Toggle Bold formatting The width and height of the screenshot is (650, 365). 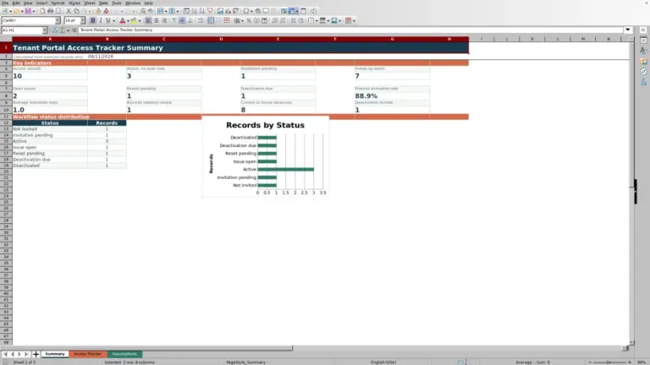(92, 20)
